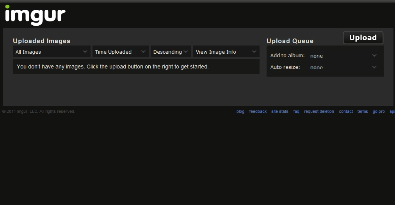Click the imgur logo

(35, 15)
